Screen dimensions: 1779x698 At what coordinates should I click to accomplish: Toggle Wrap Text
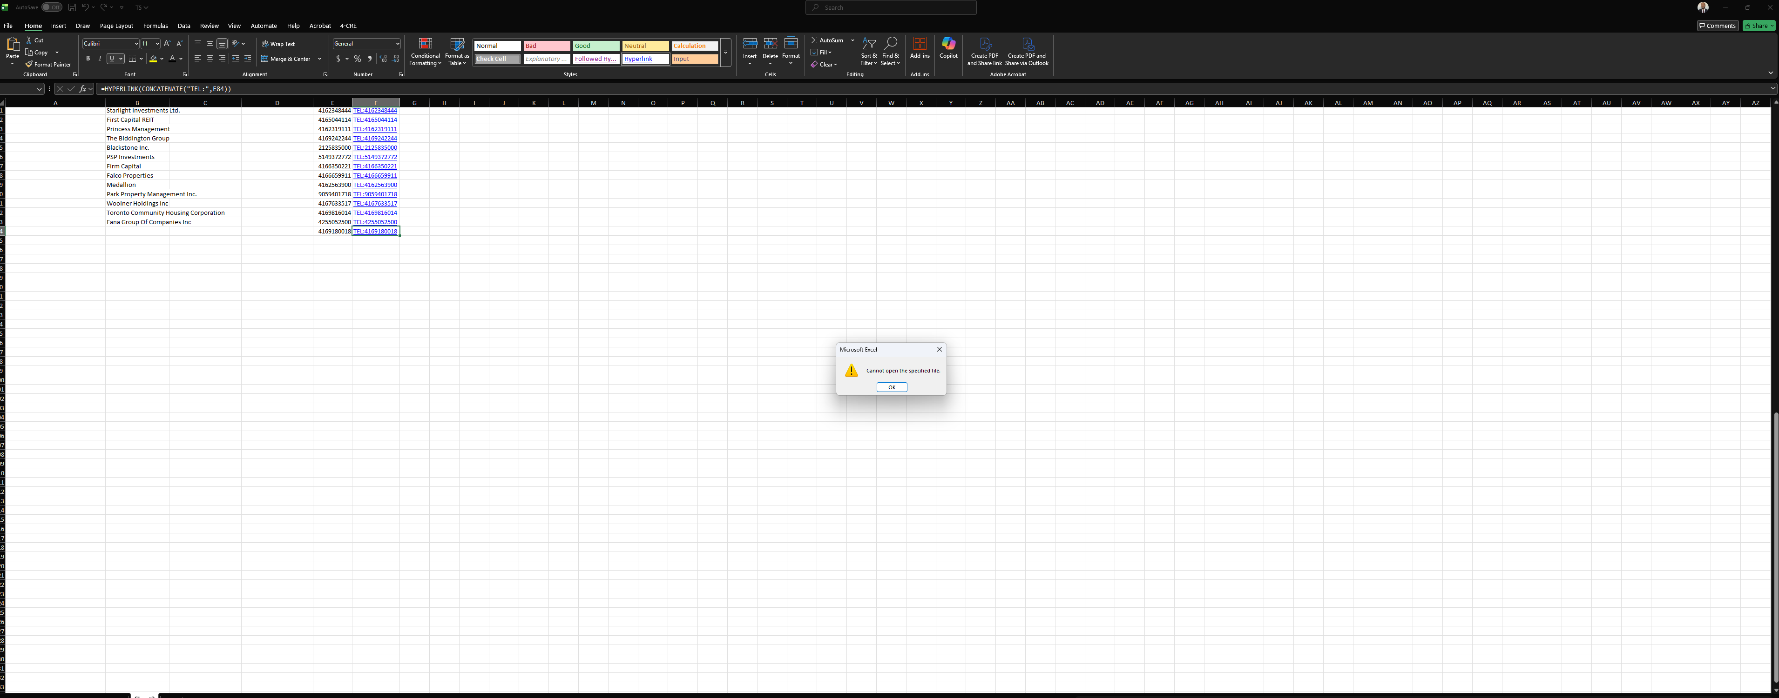[278, 43]
